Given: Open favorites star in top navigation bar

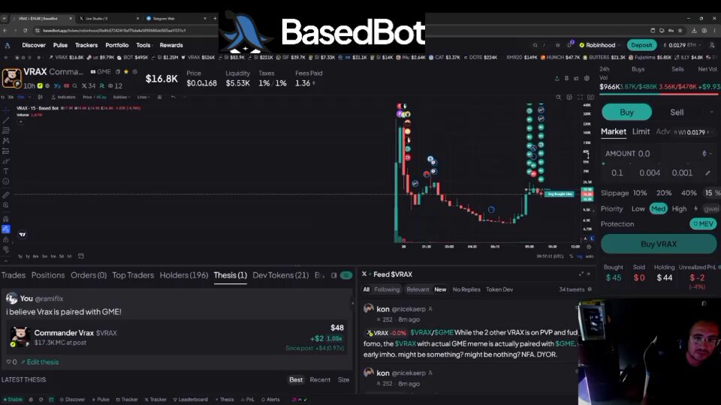Looking at the screenshot, I should [558, 45].
